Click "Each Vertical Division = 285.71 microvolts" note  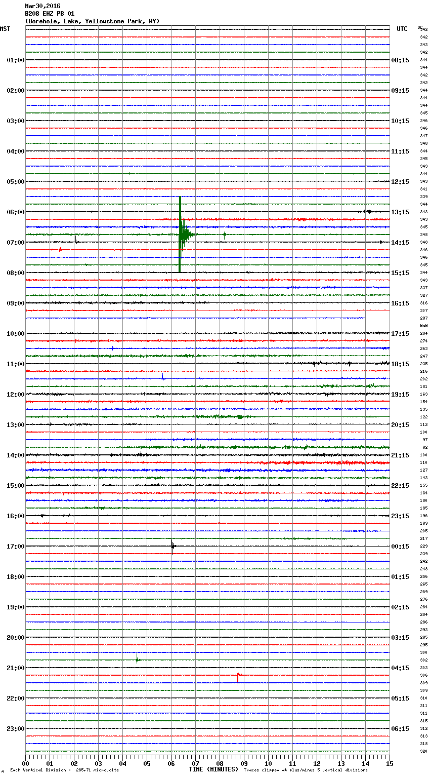pyautogui.click(x=64, y=770)
